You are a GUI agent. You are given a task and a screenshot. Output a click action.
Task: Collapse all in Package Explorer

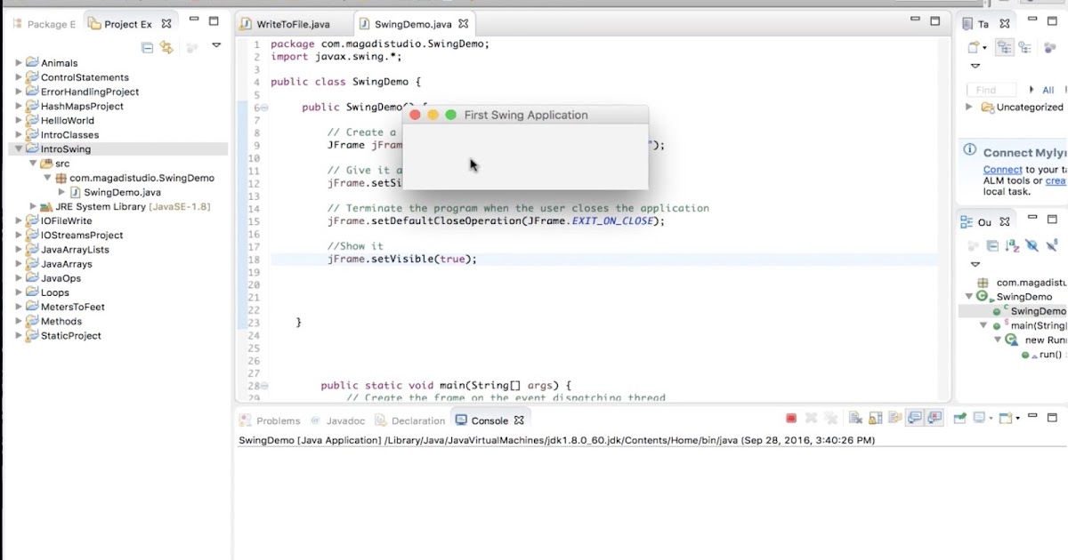point(146,47)
